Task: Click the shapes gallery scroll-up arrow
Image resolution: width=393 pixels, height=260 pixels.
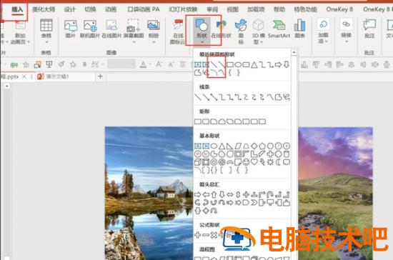Action: click(294, 52)
